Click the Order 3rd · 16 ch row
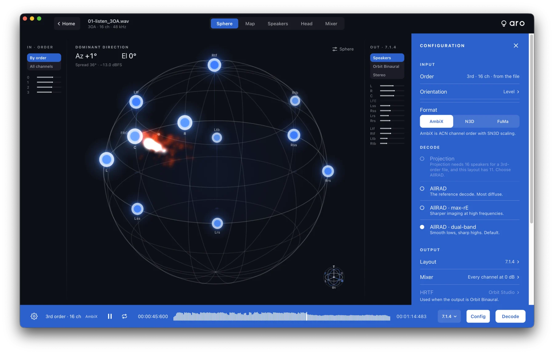Screen dimensions: 554x354 pos(469,76)
